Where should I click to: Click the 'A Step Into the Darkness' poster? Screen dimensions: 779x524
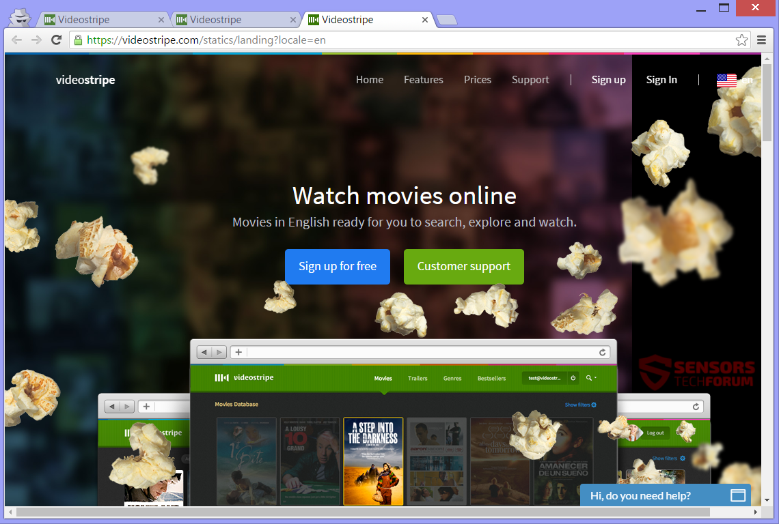coord(373,461)
